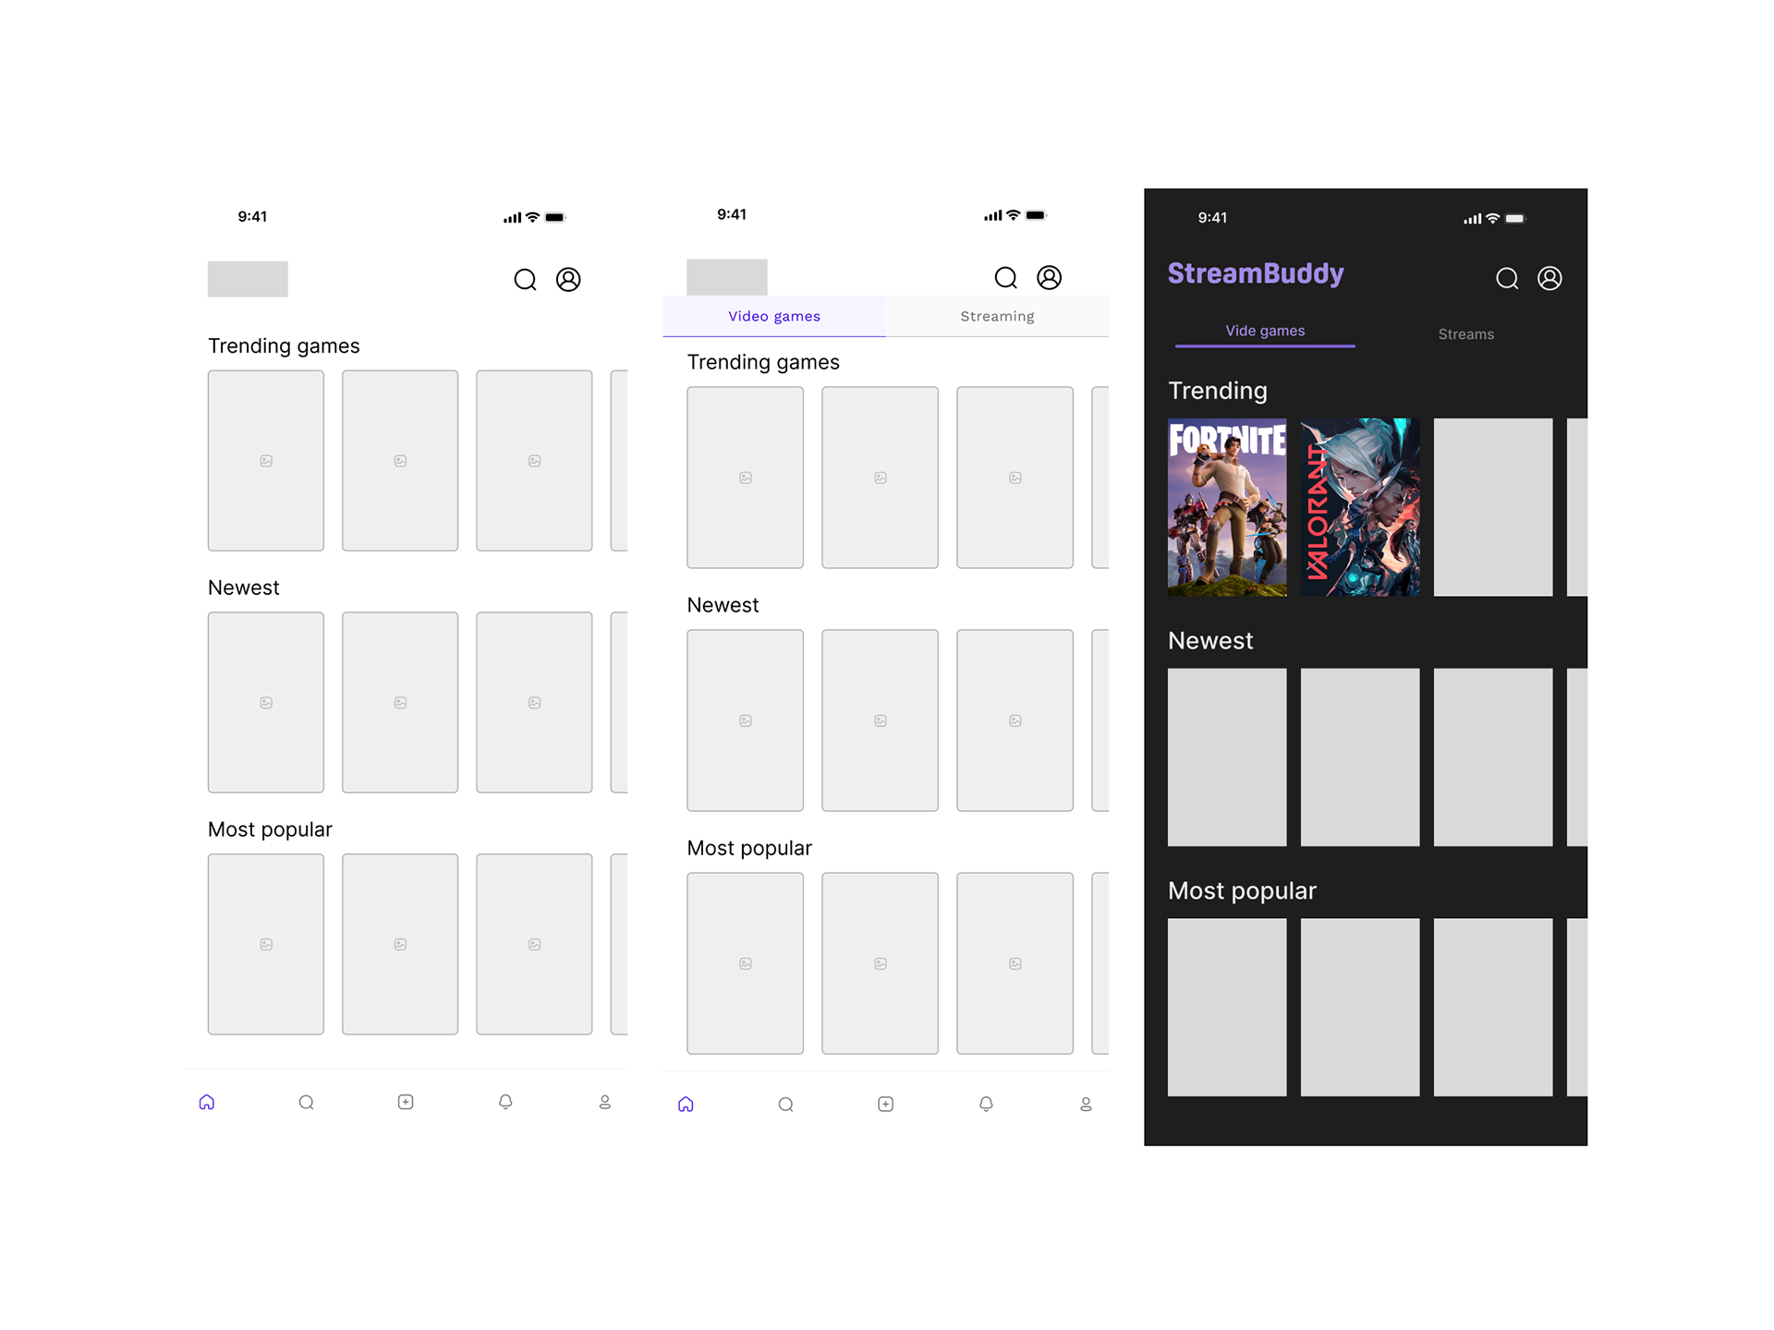Open third Trending placeholder card in dark mockup
1774x1330 pixels.
tap(1493, 507)
